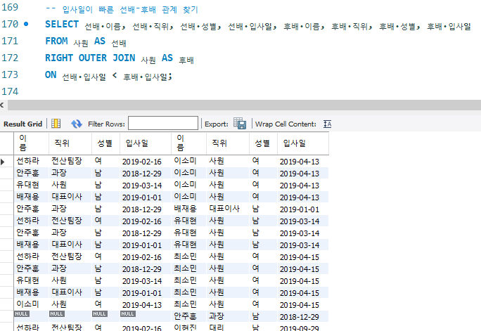Click the first 성별 column header
Image resolution: width=481 pixels, height=331 pixels.
pos(105,143)
